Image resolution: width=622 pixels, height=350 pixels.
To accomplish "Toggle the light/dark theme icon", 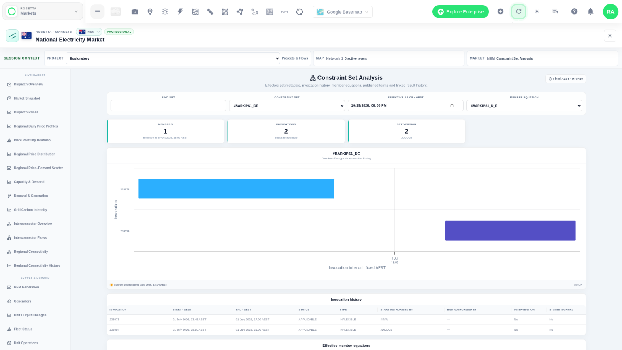I will pos(537,11).
